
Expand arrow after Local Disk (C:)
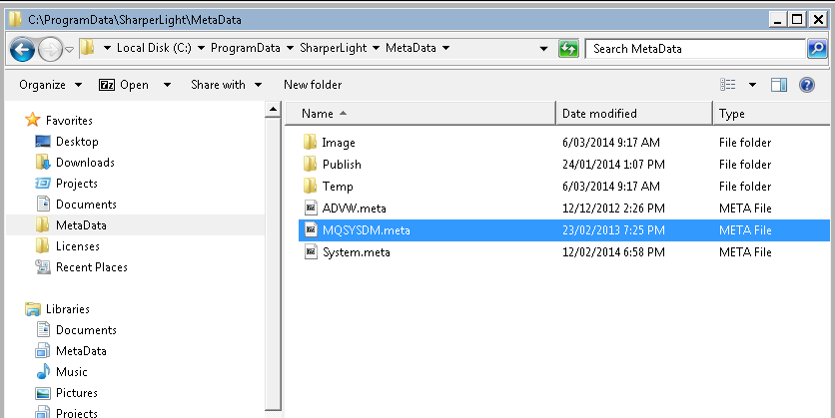pos(202,49)
